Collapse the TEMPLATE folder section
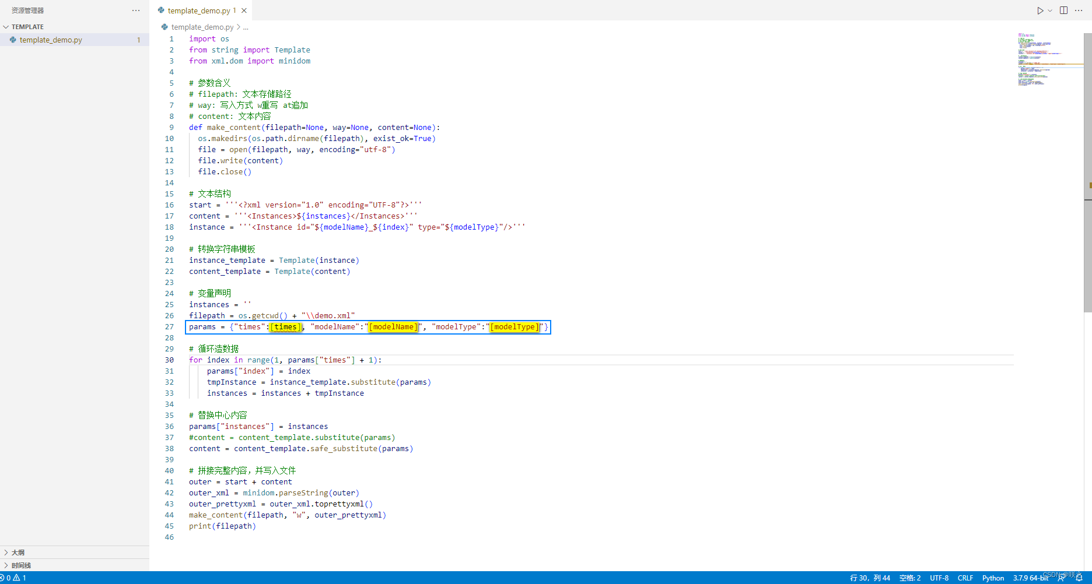This screenshot has height=584, width=1092. click(x=27, y=27)
